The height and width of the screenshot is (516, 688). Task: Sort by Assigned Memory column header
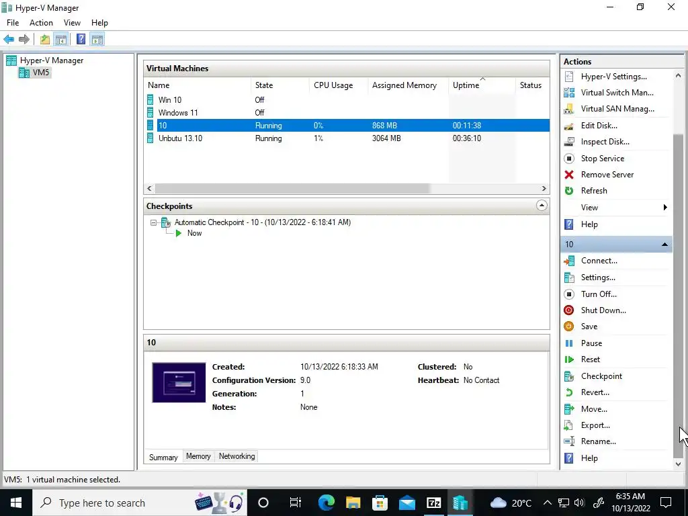(x=408, y=85)
